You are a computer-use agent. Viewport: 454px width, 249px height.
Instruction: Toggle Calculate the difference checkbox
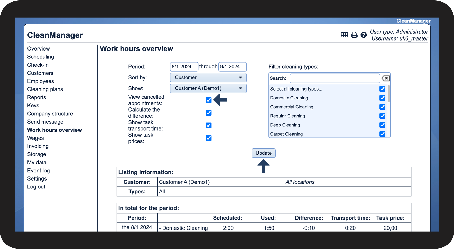click(x=209, y=113)
